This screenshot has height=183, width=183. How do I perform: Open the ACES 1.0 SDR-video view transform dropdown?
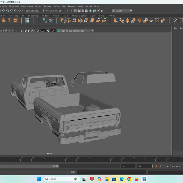(77, 31)
